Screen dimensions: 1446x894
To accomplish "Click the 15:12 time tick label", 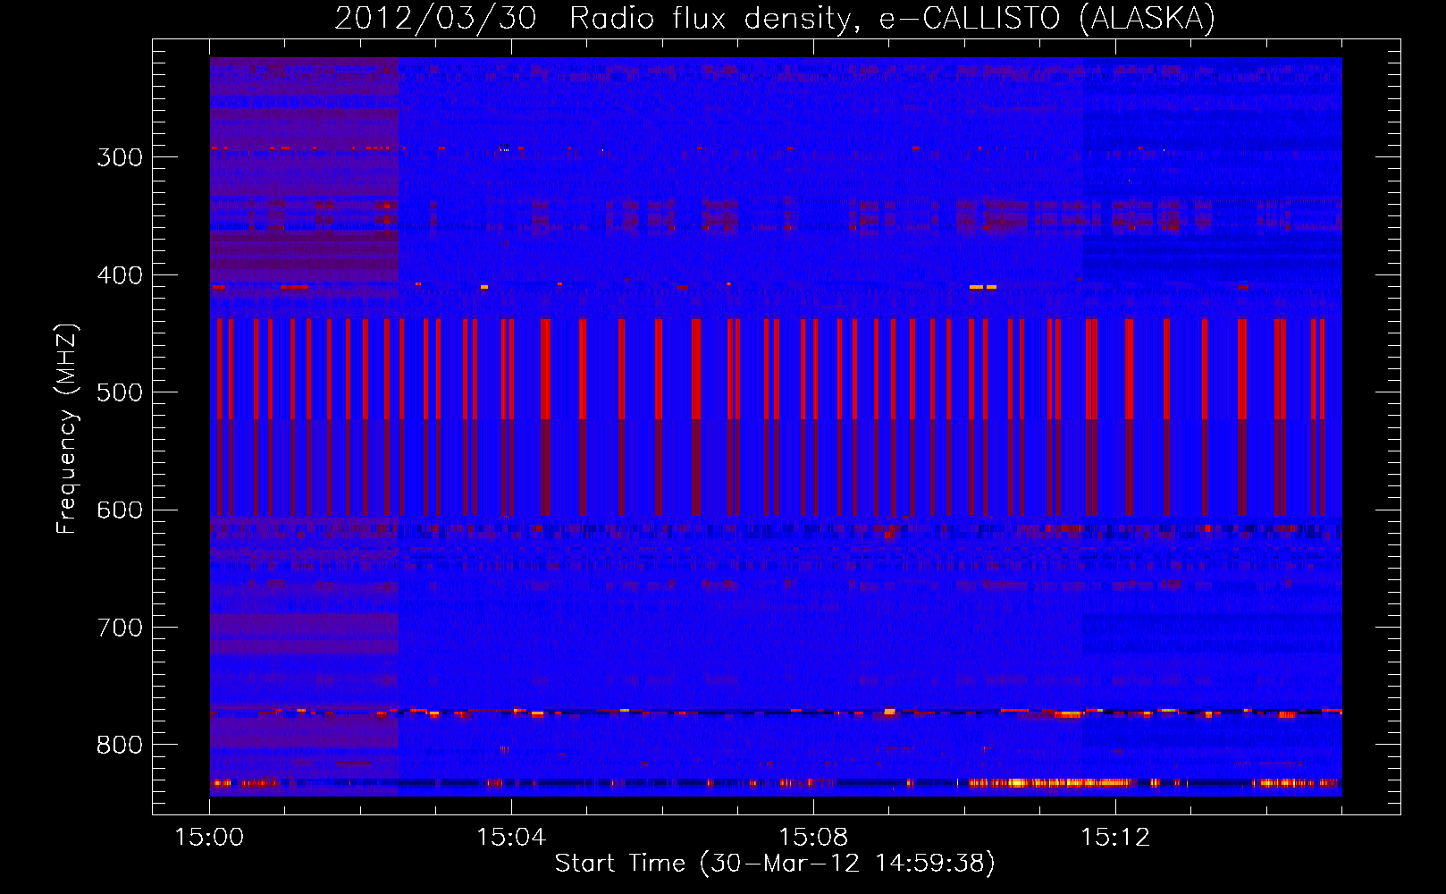I will click(x=1115, y=838).
